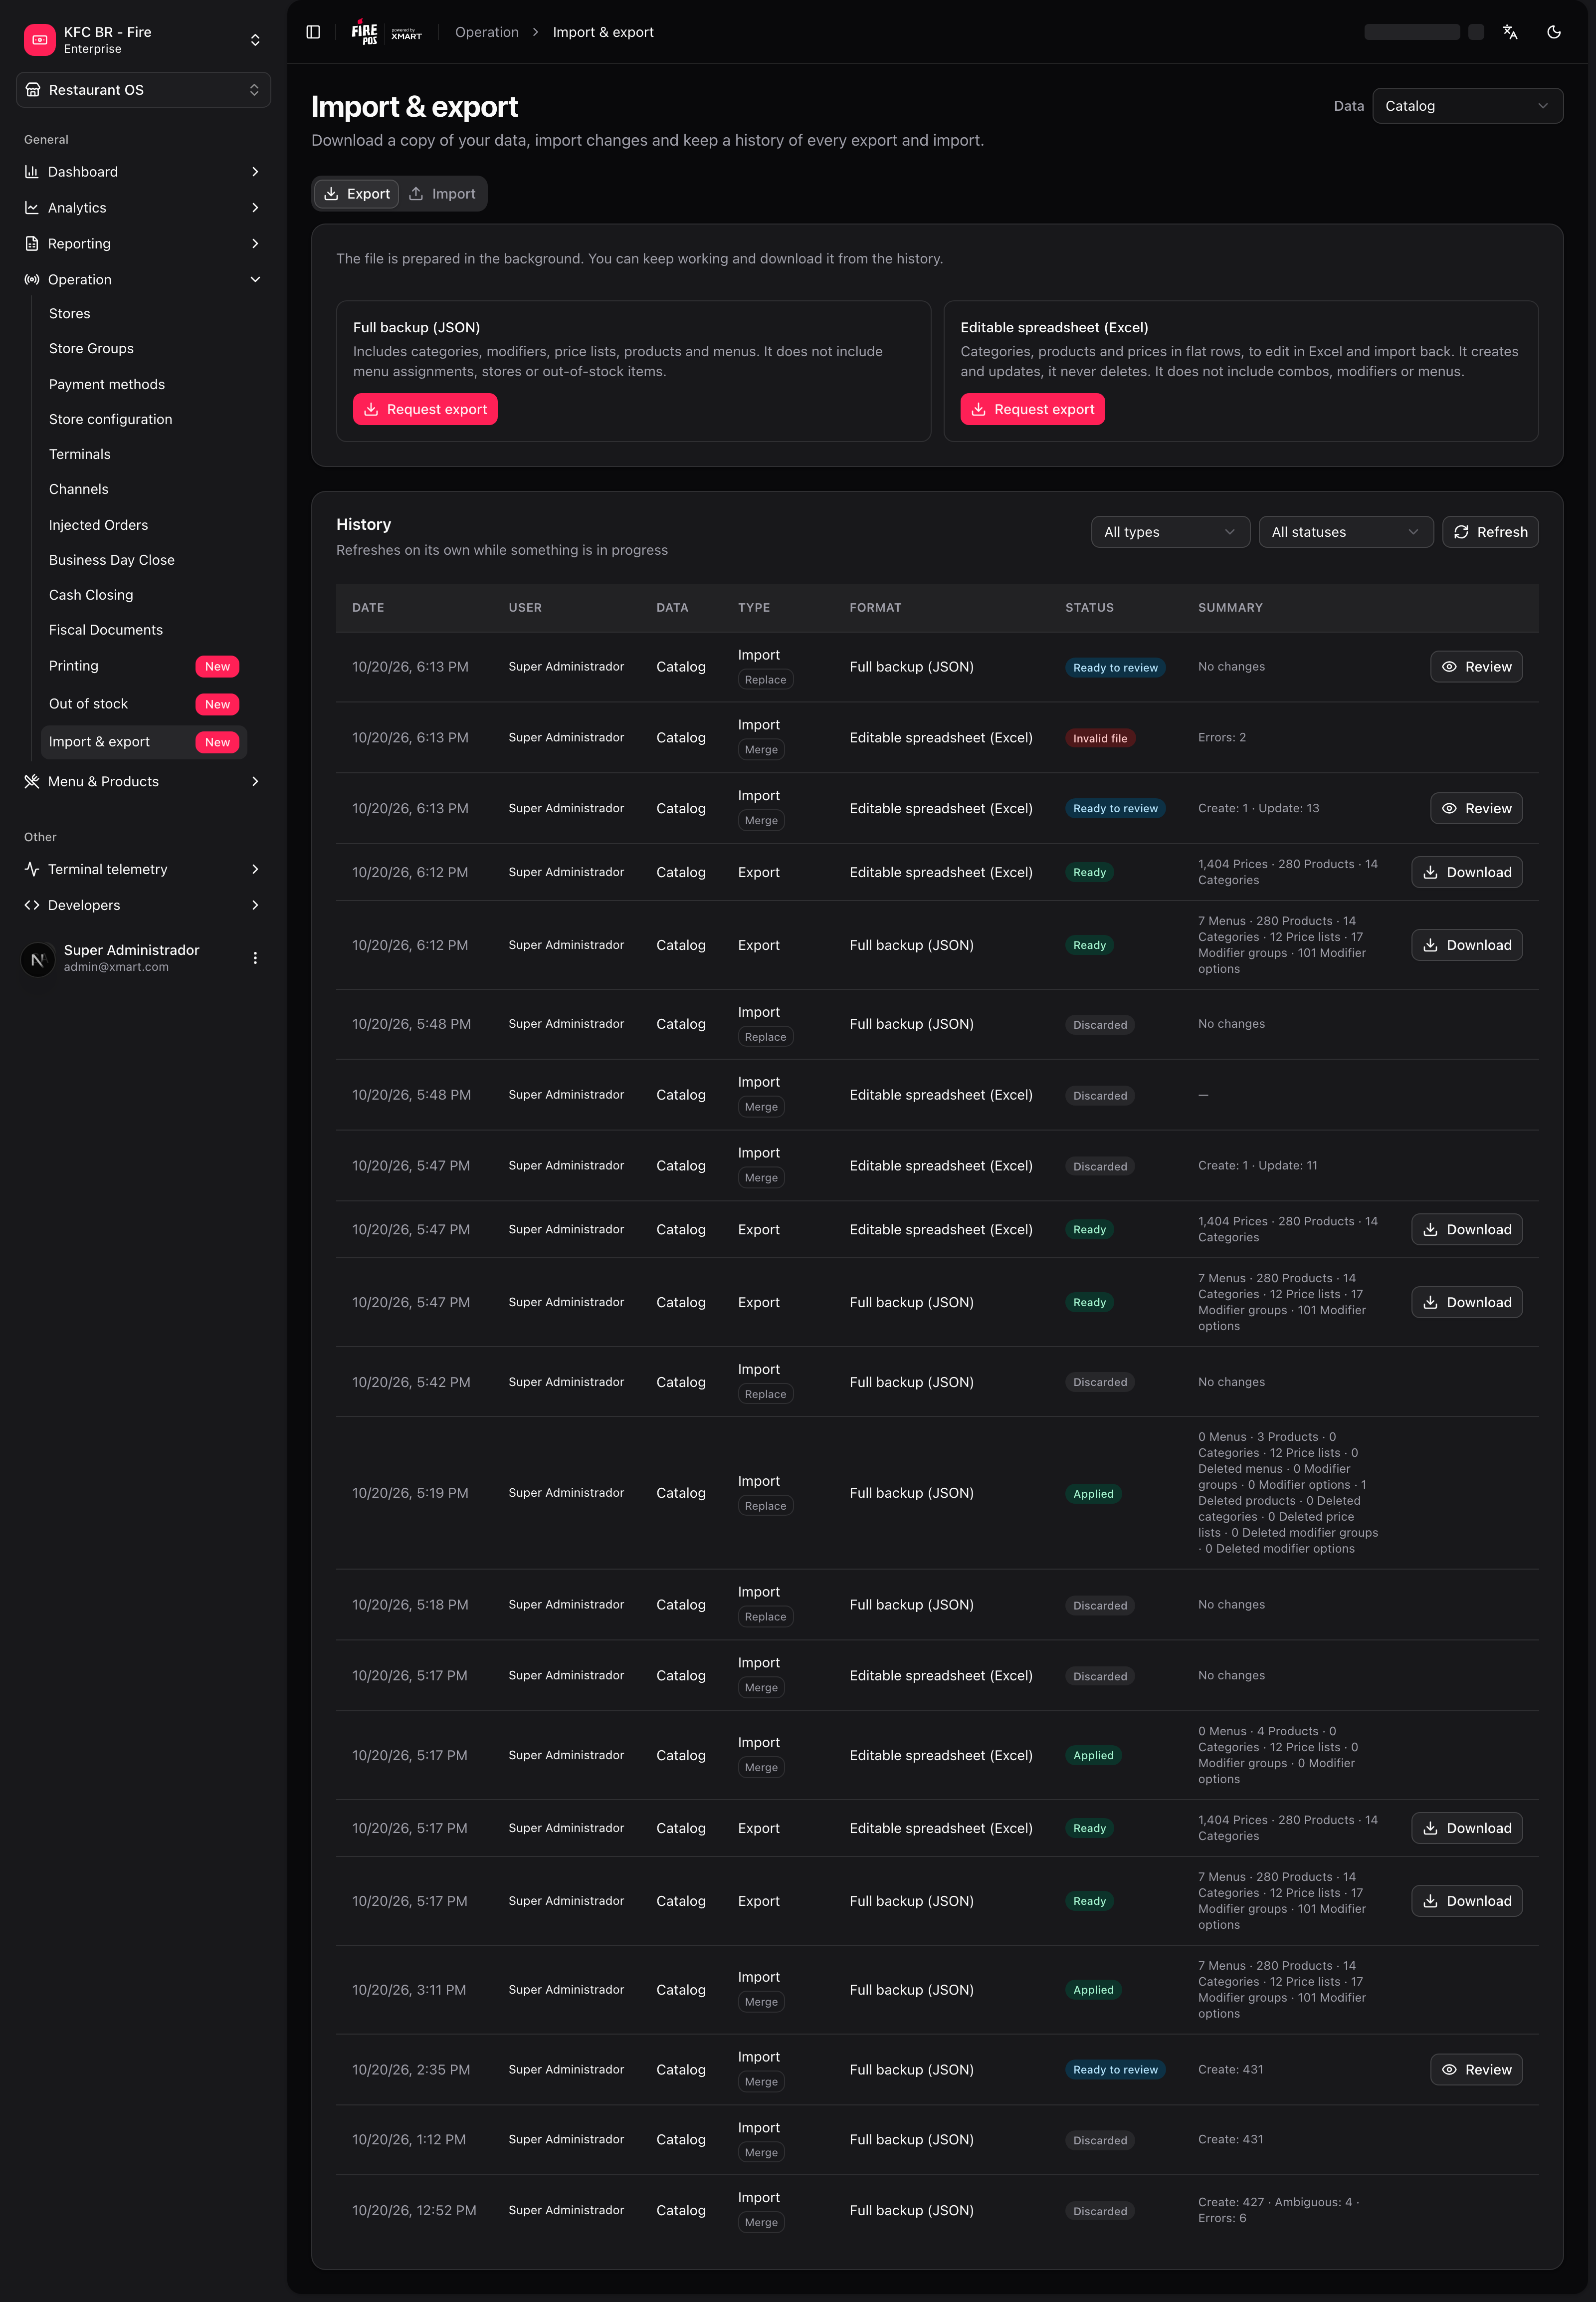Expand Terminal telemetry section
The height and width of the screenshot is (2302, 1596).
(x=143, y=870)
